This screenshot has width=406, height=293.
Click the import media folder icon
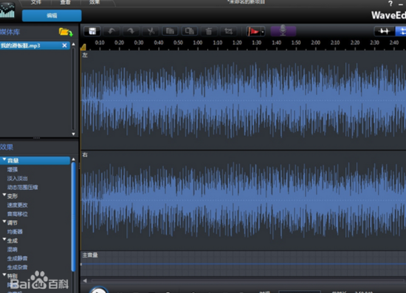66,32
